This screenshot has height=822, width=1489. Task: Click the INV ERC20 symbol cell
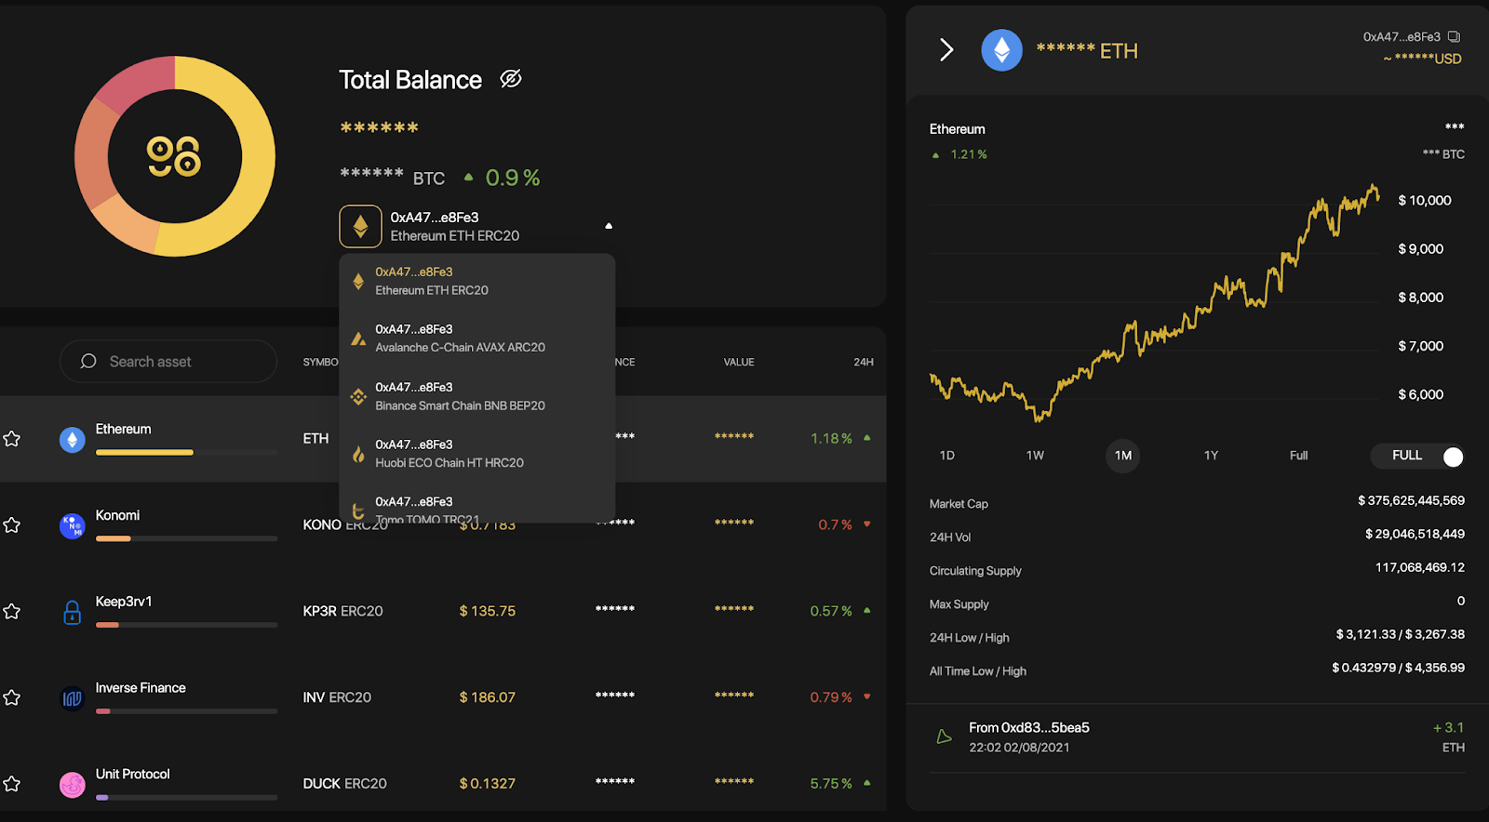click(337, 697)
